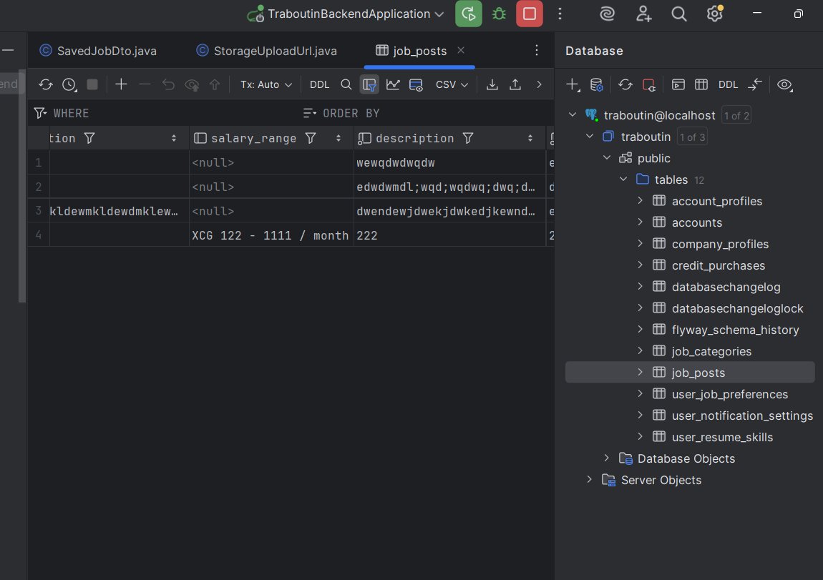
Task: Collapse the tables folder
Action: click(x=623, y=180)
